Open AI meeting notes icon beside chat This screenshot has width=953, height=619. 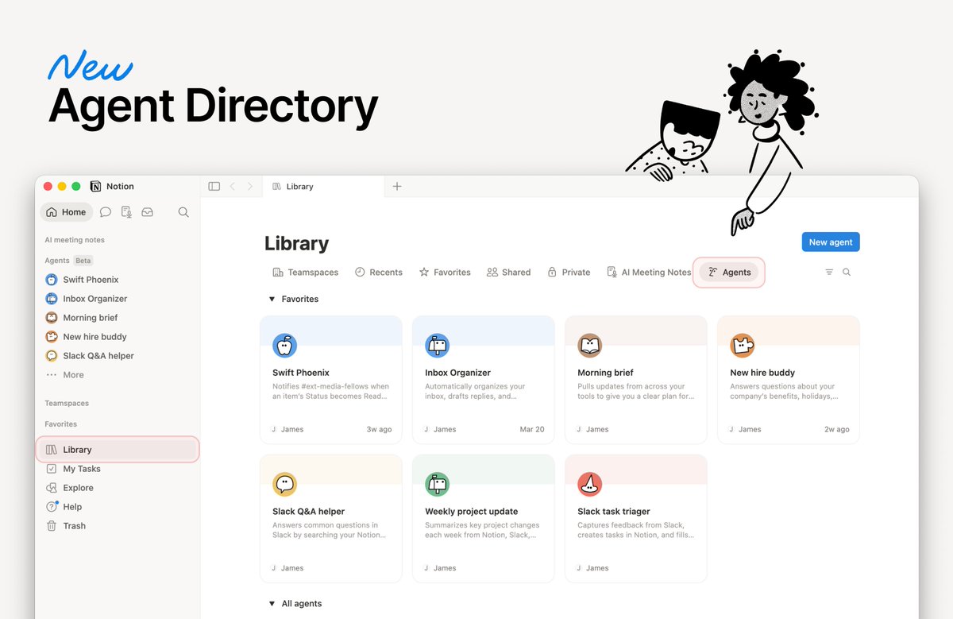pyautogui.click(x=126, y=212)
